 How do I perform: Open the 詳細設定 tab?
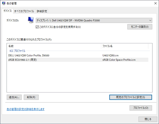tap(42, 11)
